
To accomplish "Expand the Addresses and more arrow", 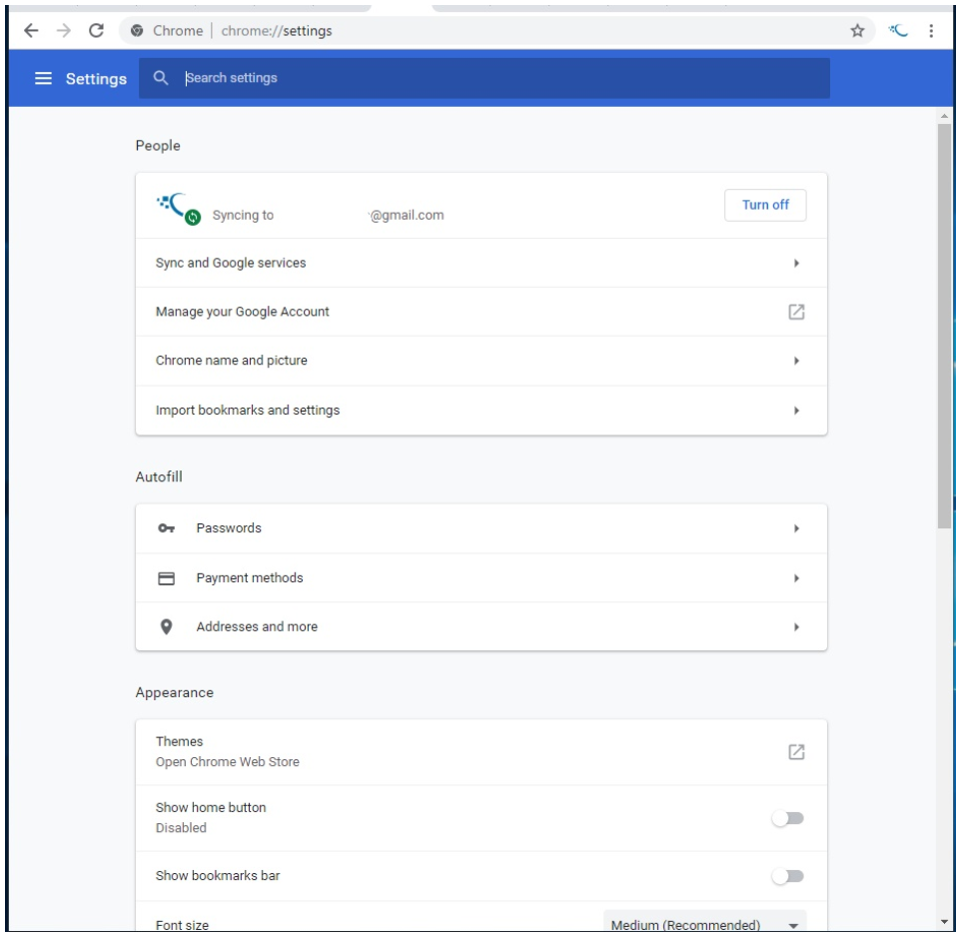I will [x=796, y=626].
